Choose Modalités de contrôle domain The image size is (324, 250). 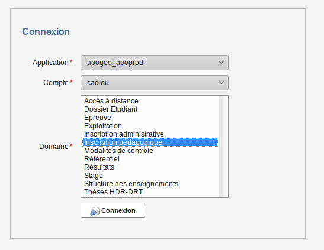click(x=150, y=151)
